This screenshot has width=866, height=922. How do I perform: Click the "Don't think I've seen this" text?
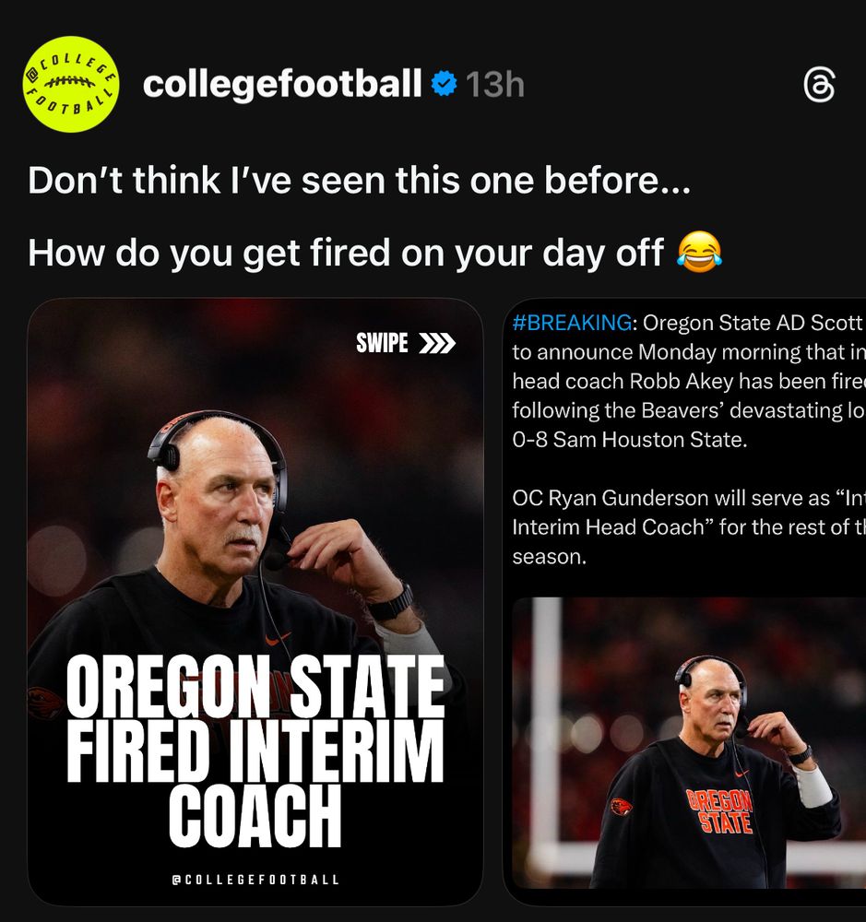359,181
